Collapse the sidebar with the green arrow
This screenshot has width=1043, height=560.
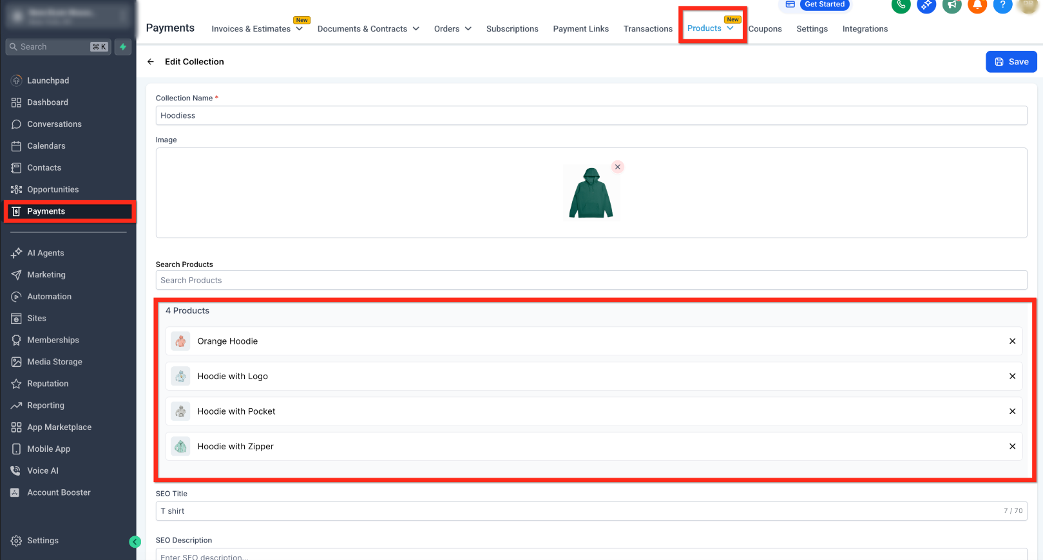coord(135,542)
